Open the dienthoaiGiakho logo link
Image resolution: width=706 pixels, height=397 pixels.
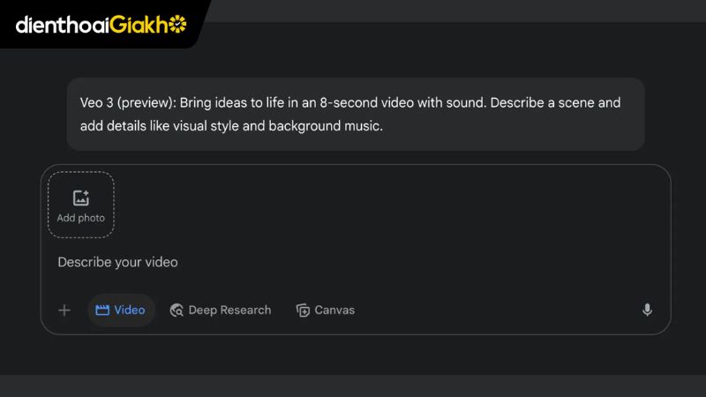click(x=101, y=25)
